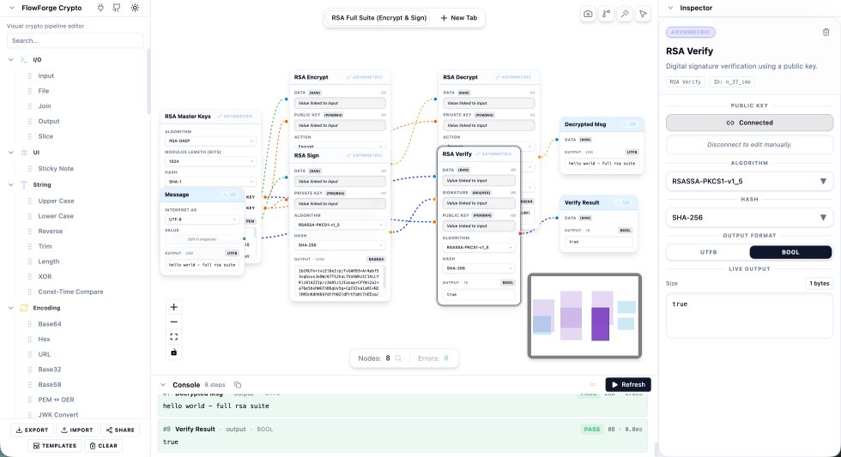Collapse the Encoding category
The height and width of the screenshot is (457, 841).
(10, 308)
